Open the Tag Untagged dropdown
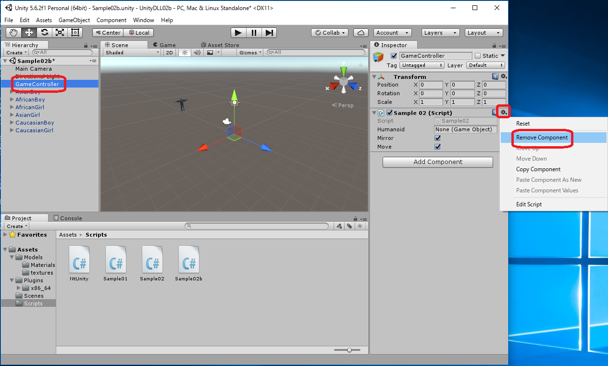 422,65
